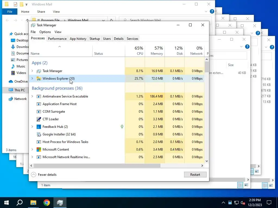The height and width of the screenshot is (208, 278).
Task: Expand the Windows Mail ribbon chevron
Action: point(206,11)
